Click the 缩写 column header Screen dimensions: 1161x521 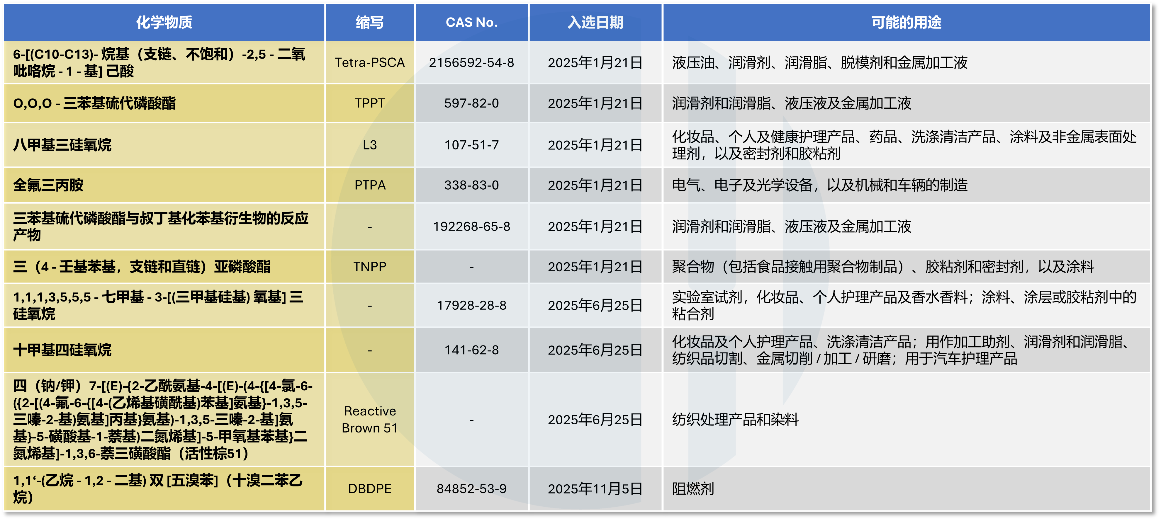coord(369,22)
